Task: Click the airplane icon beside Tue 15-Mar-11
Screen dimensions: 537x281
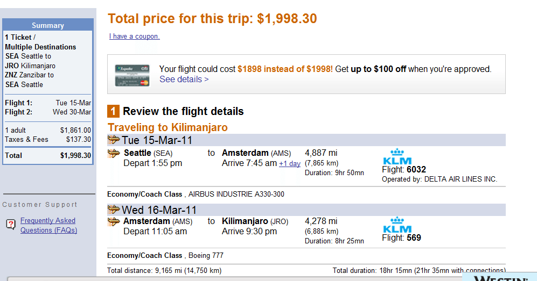Action: (114, 140)
